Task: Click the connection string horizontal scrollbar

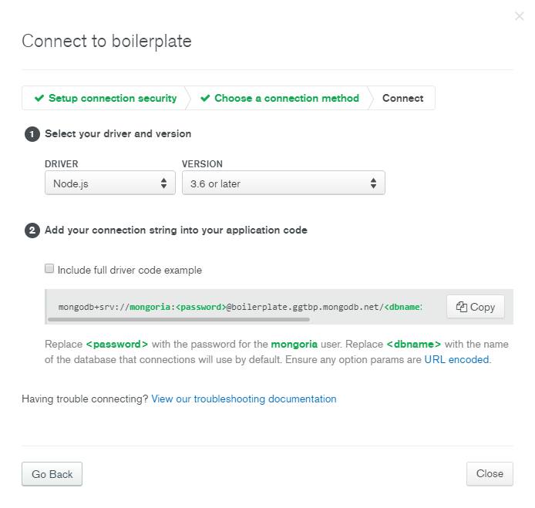Action: point(179,320)
